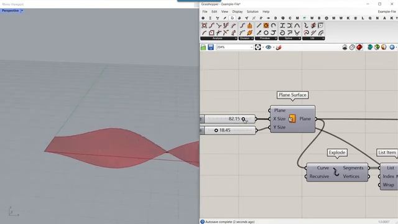Select the Perspective viewport tab in Rhino
The width and height of the screenshot is (398, 224).
[x=10, y=11]
